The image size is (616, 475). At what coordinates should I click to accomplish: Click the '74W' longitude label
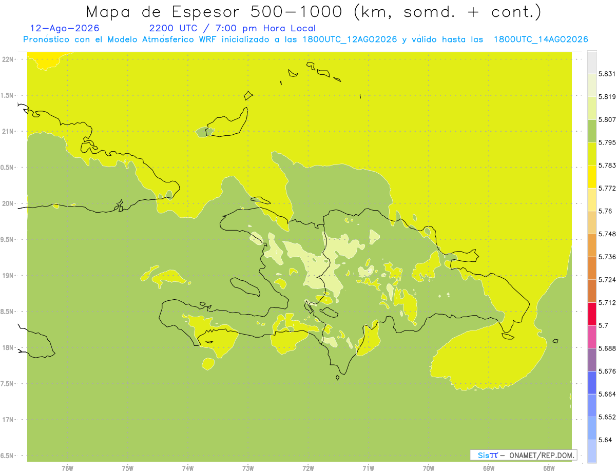click(x=188, y=468)
